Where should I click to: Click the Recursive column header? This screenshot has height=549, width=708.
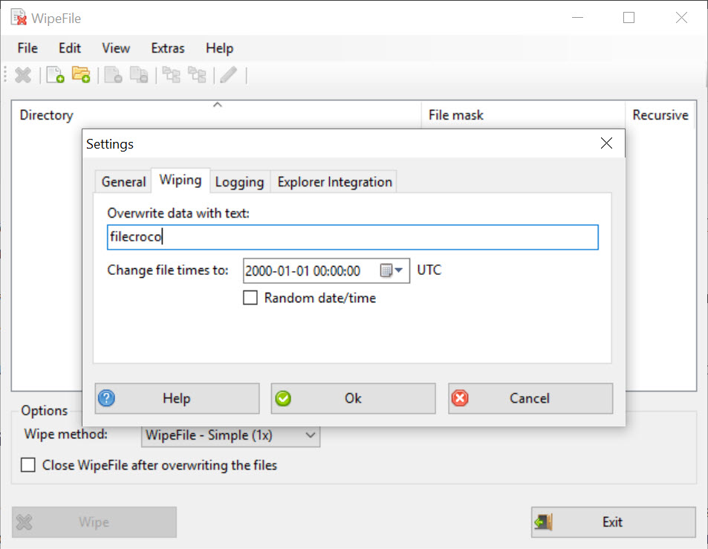tap(660, 115)
